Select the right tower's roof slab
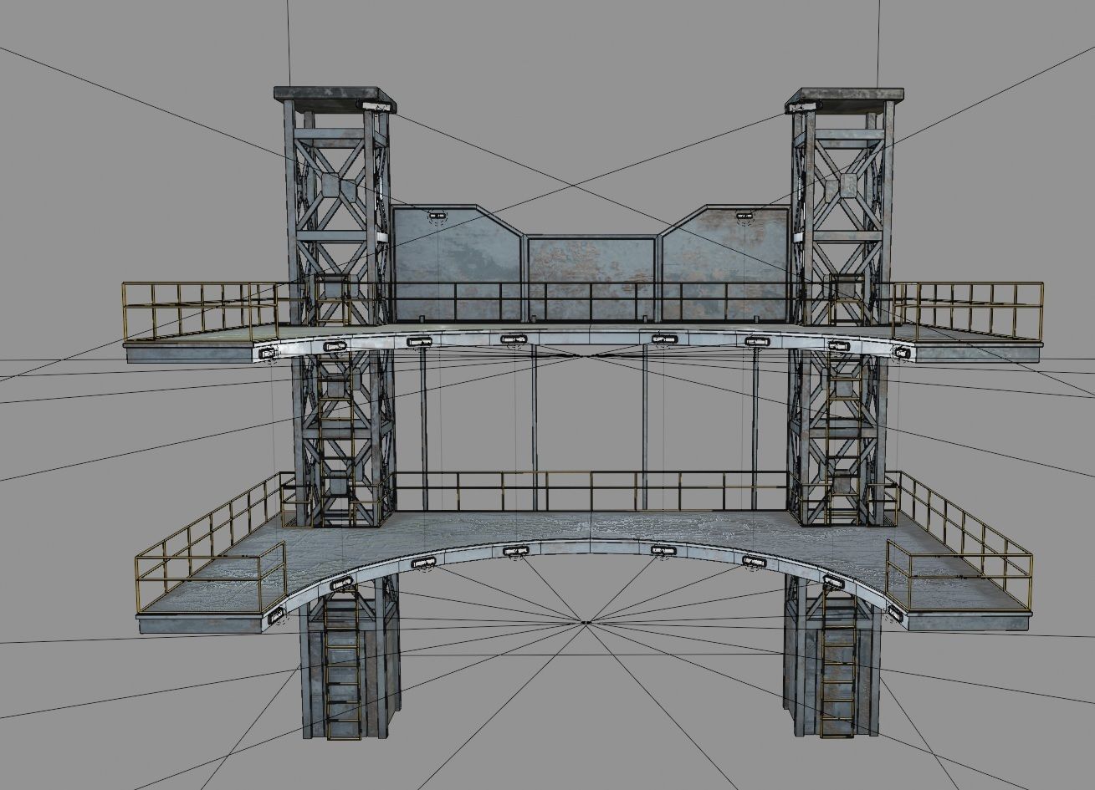Screen dimensions: 1095x790 click(x=845, y=95)
